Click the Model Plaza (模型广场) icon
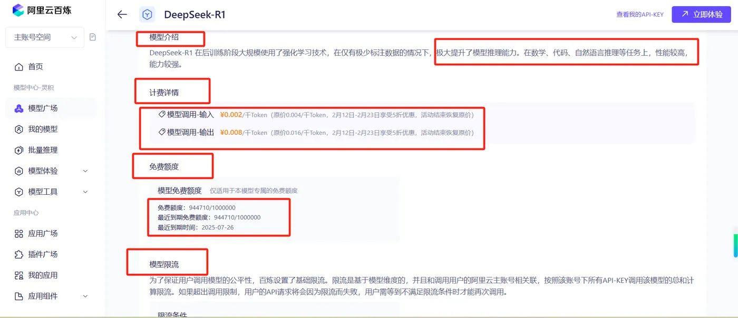This screenshot has height=318, width=738. 19,108
